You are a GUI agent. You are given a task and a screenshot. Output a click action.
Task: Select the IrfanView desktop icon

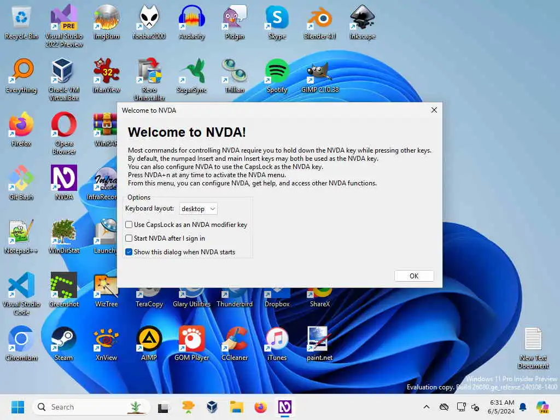click(107, 77)
